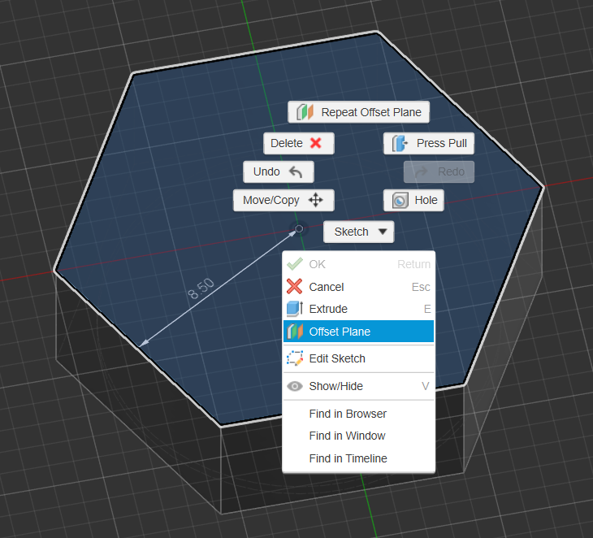The image size is (593, 538).
Task: Click the 8.50 dimension label
Action: [x=201, y=289]
